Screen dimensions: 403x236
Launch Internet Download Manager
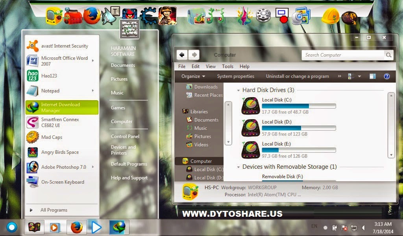[62, 107]
